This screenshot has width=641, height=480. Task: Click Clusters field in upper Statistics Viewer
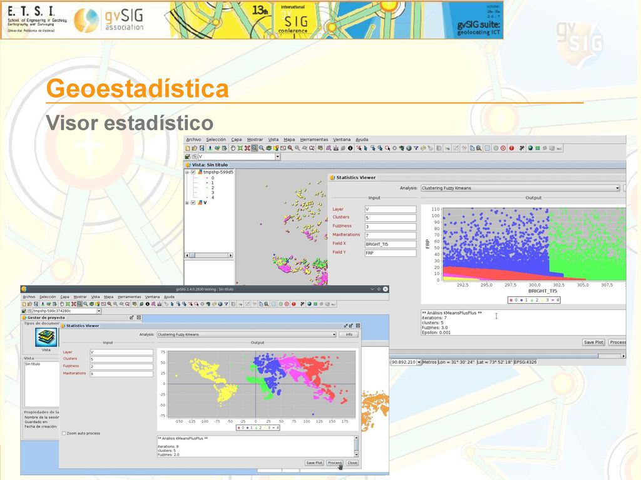tap(391, 218)
